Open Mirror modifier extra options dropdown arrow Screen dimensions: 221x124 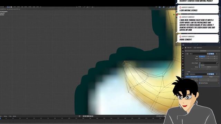(x=215, y=54)
